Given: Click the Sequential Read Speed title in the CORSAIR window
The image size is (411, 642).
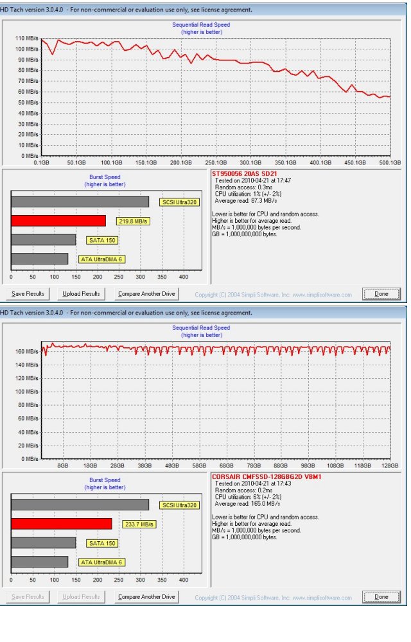Looking at the screenshot, I should point(201,327).
